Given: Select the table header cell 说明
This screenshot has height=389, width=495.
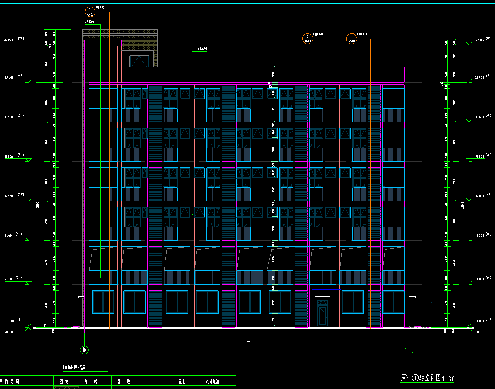Looking at the screenshot, I should tap(125, 381).
